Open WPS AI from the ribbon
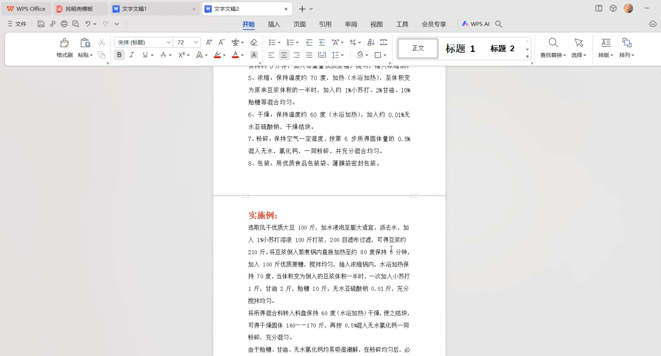This screenshot has width=661, height=356. point(476,24)
